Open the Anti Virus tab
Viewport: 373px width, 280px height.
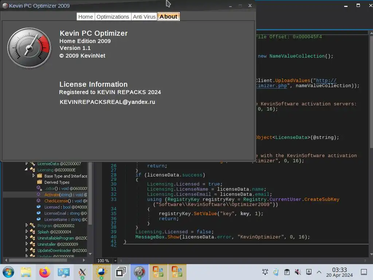click(144, 17)
